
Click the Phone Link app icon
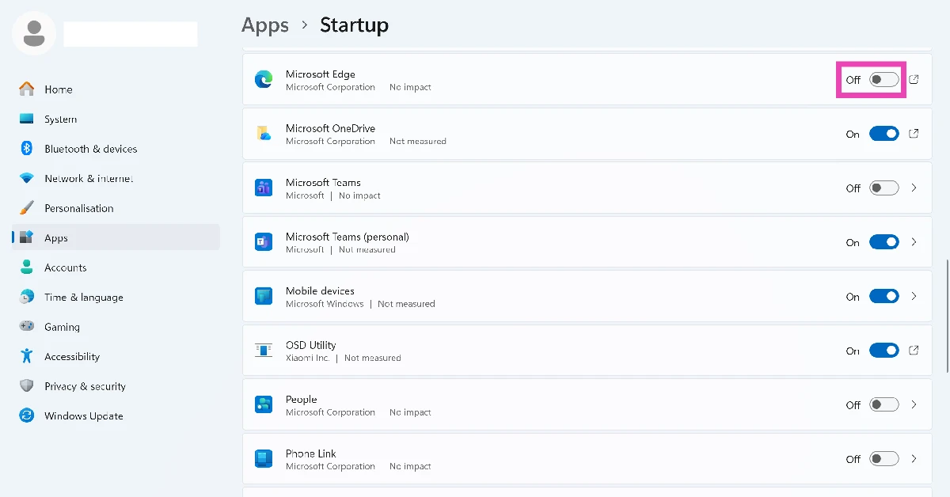click(264, 459)
